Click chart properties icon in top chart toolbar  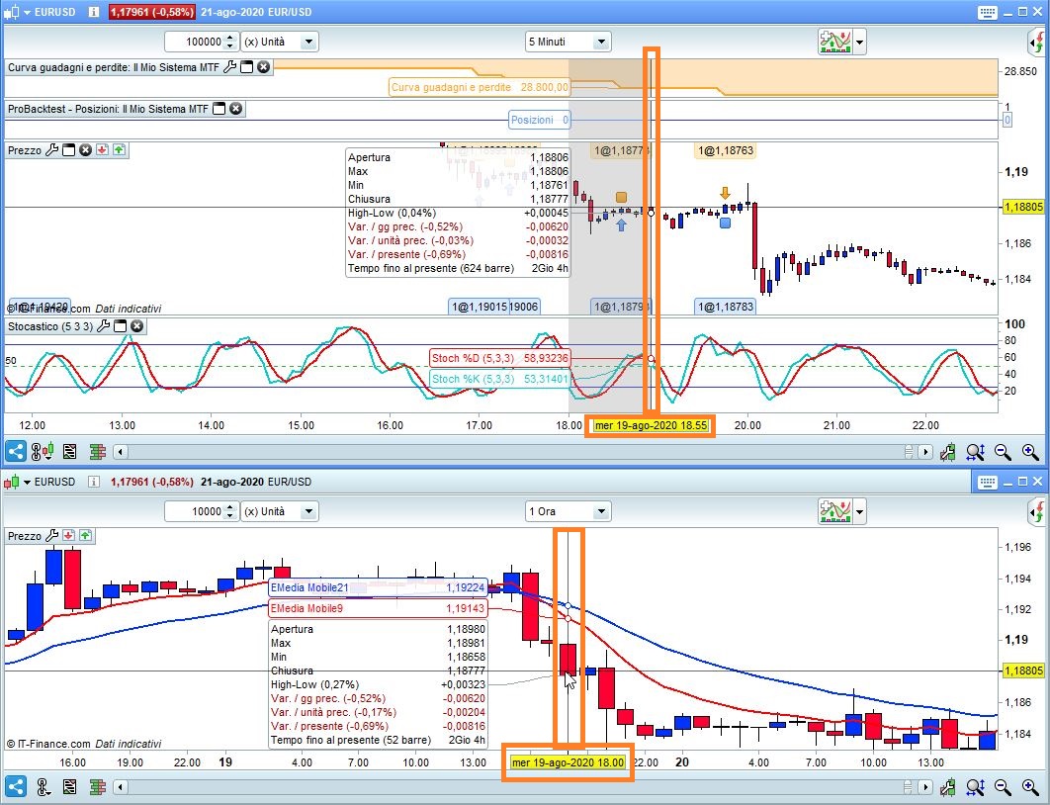pos(947,453)
